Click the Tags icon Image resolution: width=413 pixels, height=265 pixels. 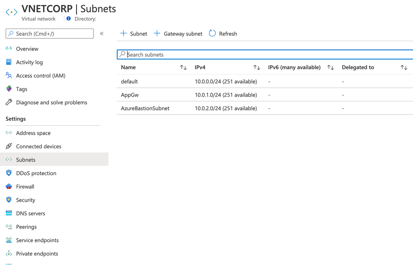(x=9, y=89)
